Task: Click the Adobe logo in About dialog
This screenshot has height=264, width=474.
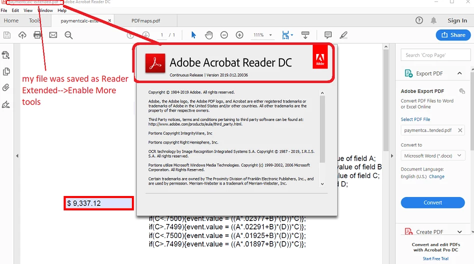Action: pos(320,57)
